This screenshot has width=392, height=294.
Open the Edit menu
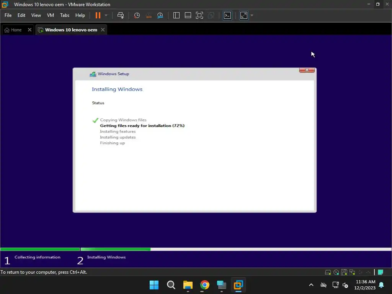pos(21,15)
